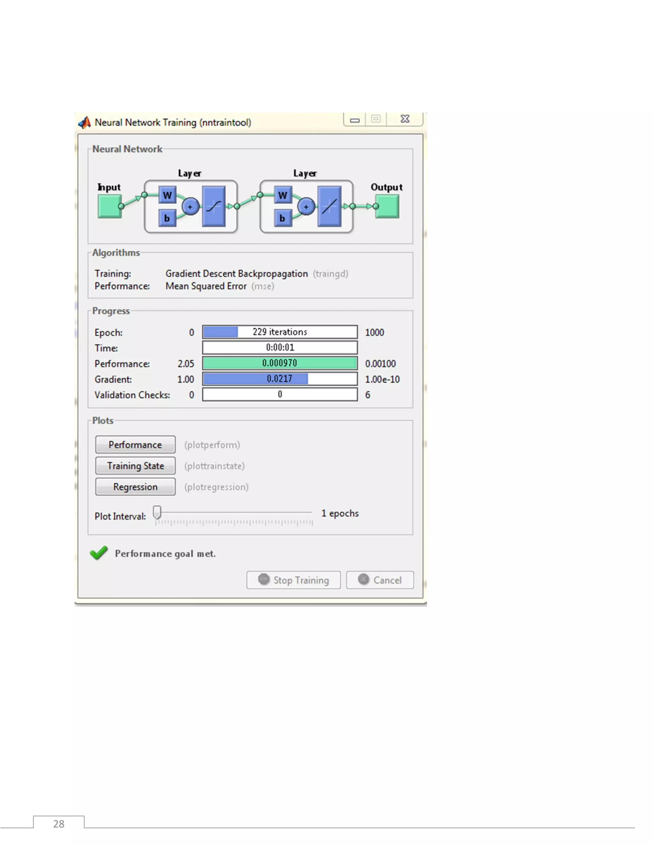Click the green Output block icon
This screenshot has height=845, width=653.
pos(387,206)
